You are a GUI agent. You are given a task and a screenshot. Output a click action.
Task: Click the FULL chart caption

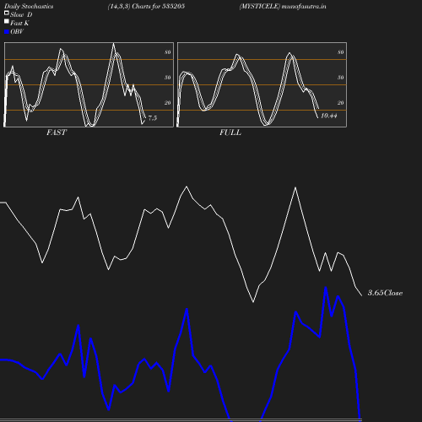[x=230, y=133]
